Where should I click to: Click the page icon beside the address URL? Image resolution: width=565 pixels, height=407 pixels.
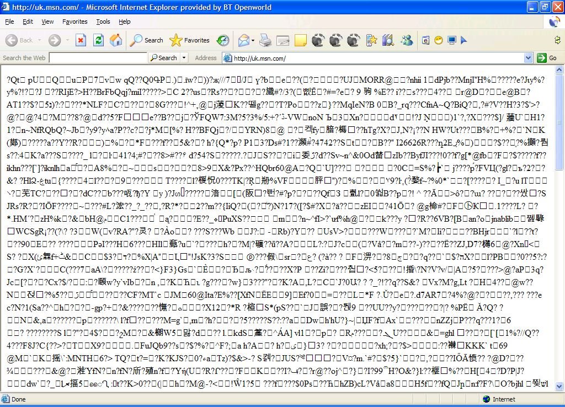(x=227, y=58)
